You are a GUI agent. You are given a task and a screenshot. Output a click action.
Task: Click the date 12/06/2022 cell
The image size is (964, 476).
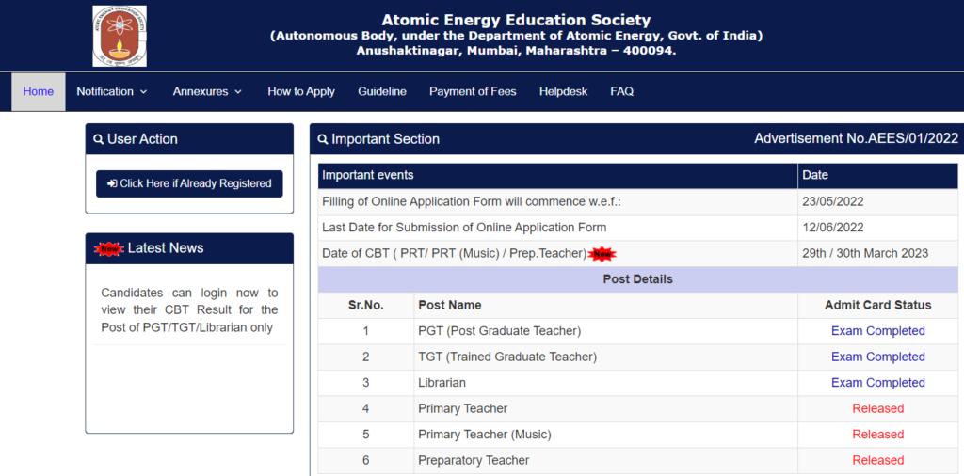click(x=877, y=228)
